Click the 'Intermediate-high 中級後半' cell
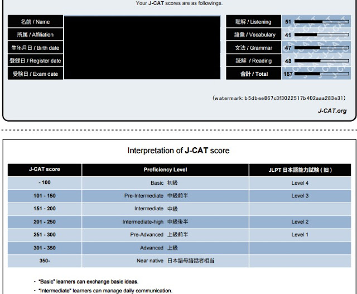This screenshot has width=357, height=294. click(165, 221)
